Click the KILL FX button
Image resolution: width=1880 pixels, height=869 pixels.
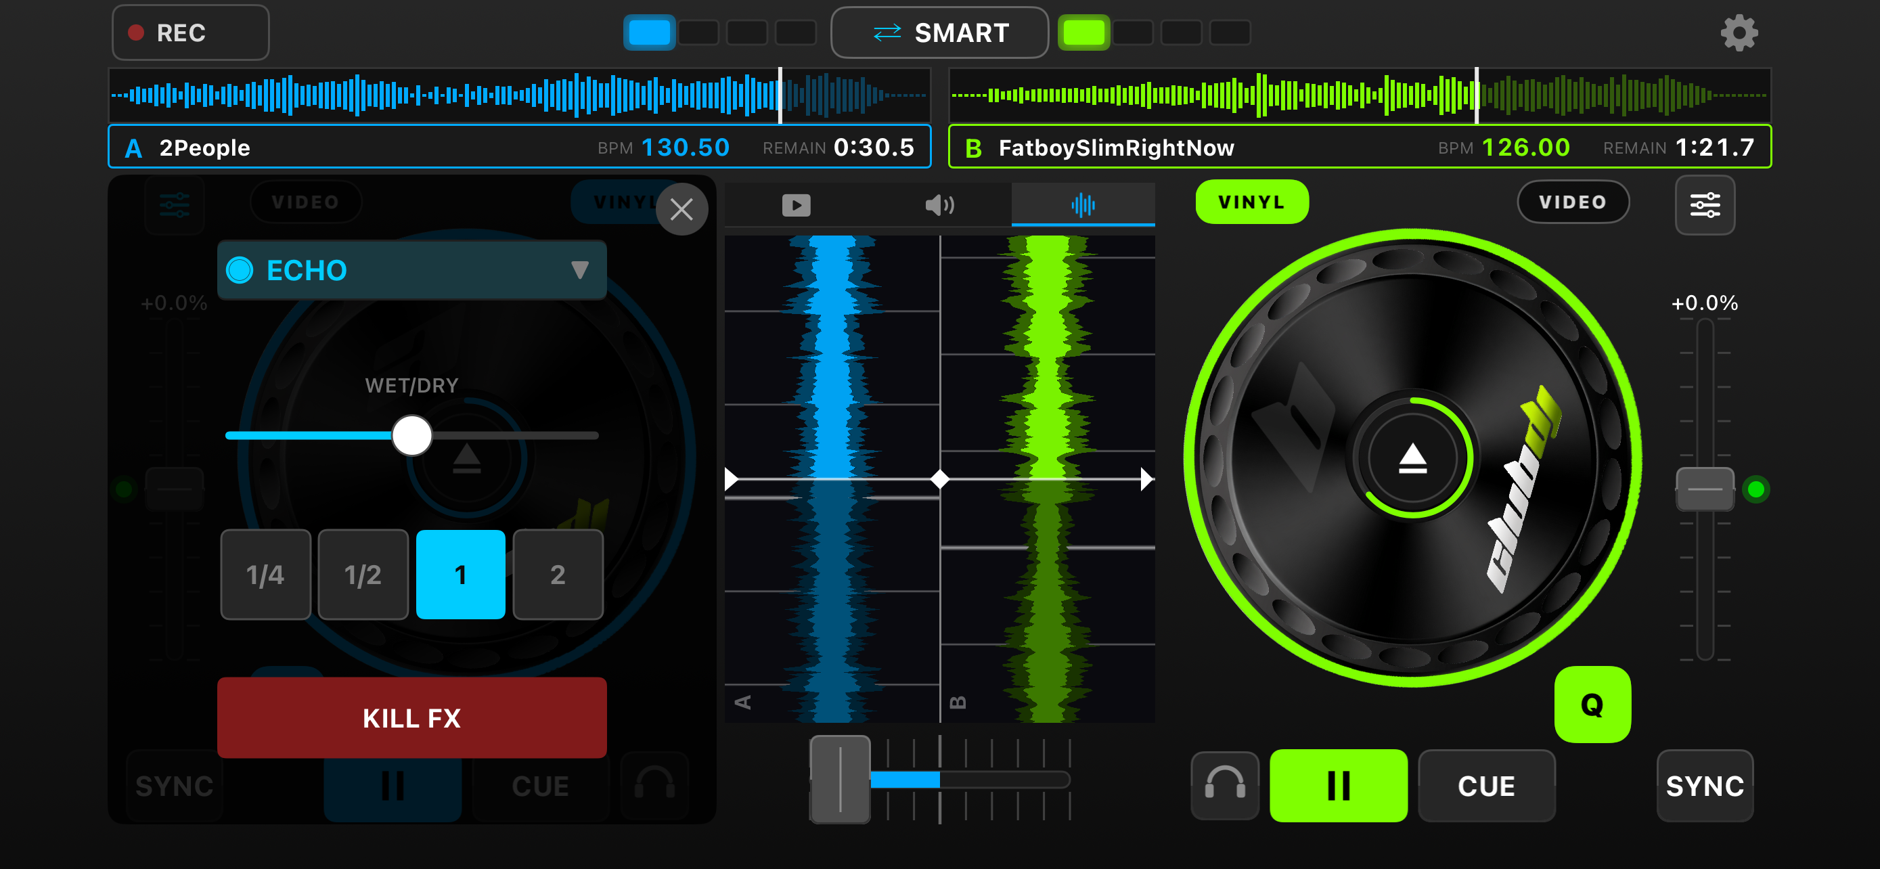pos(411,718)
